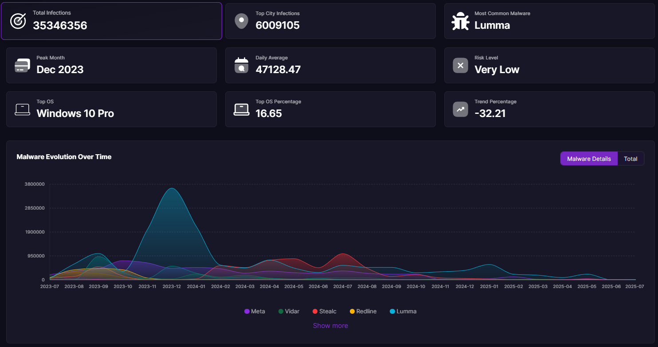
Task: Click the location pin icon for Top City Infections
Action: [241, 21]
